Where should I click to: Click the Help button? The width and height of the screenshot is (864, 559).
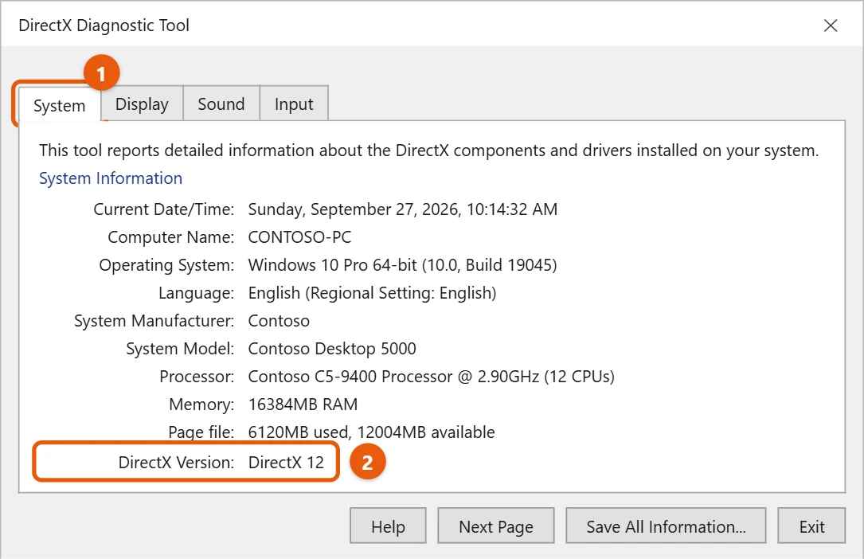(388, 526)
